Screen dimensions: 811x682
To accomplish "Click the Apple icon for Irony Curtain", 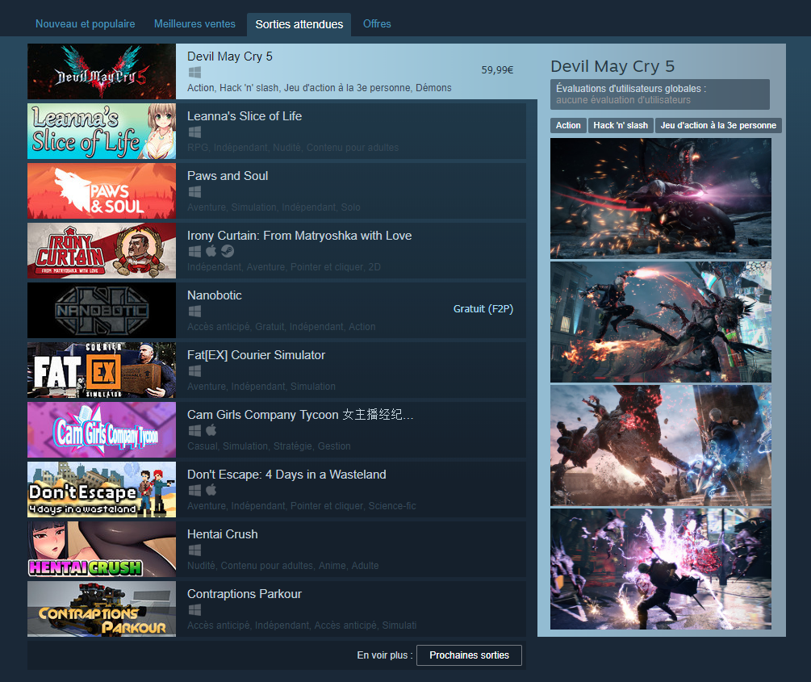I will click(x=211, y=251).
